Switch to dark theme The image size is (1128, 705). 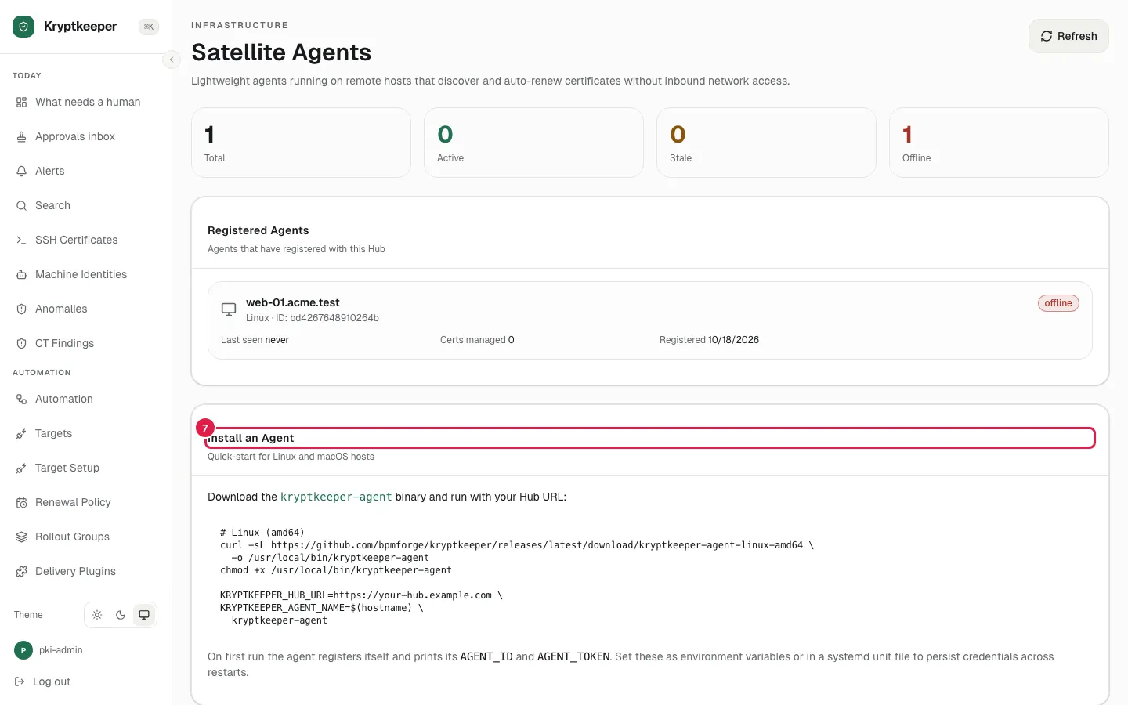click(x=121, y=615)
